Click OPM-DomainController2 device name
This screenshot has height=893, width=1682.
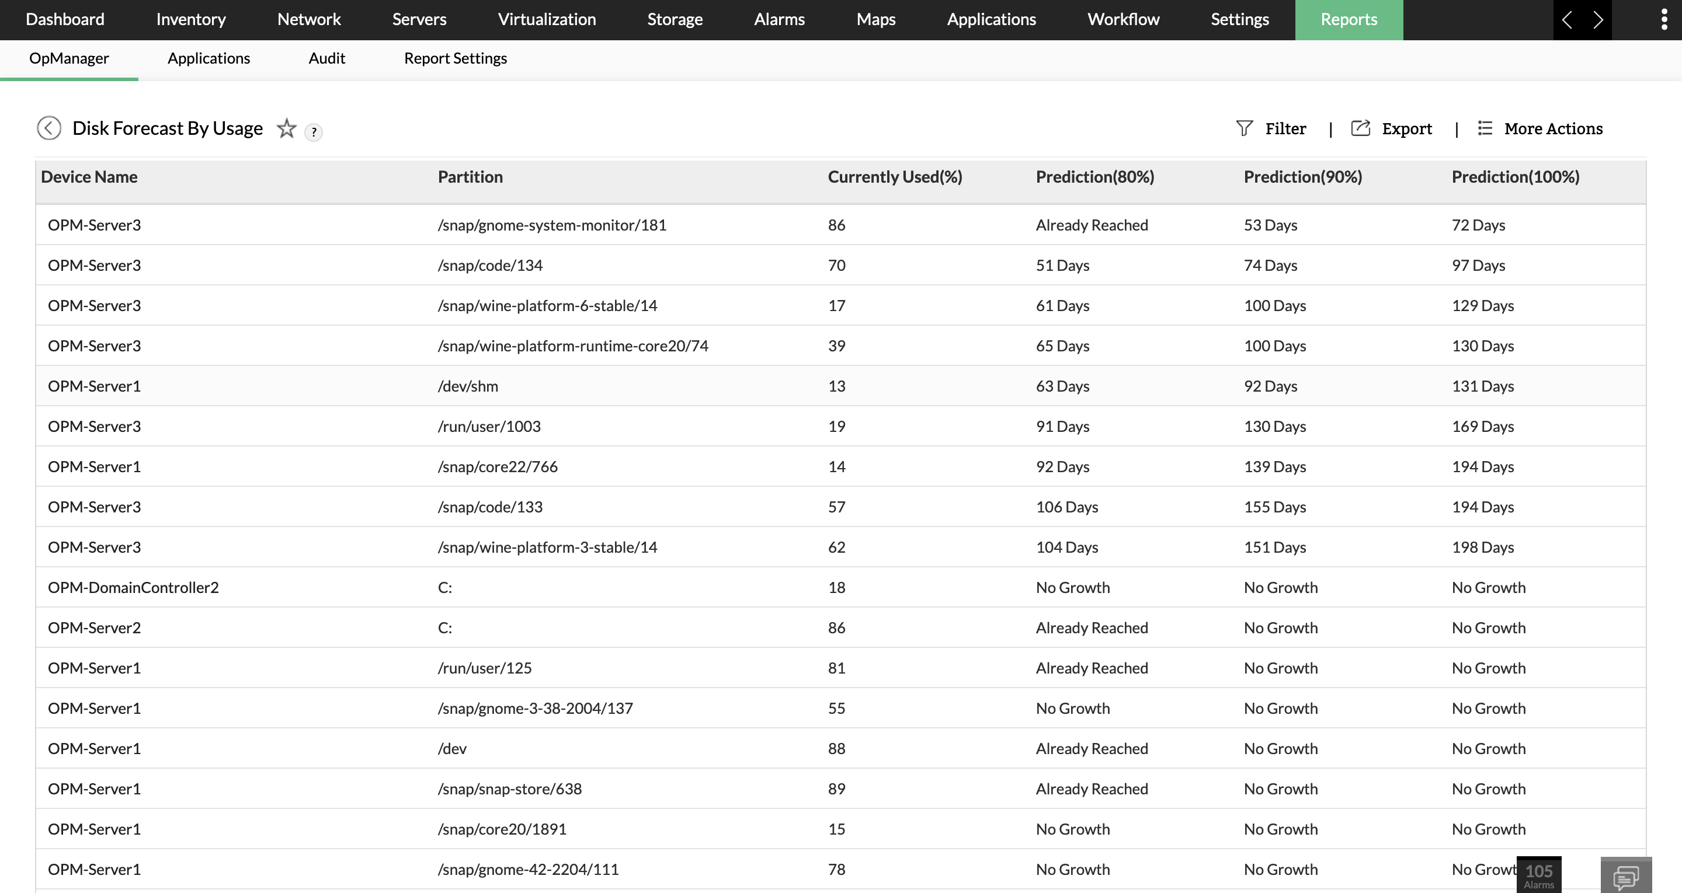coord(133,588)
